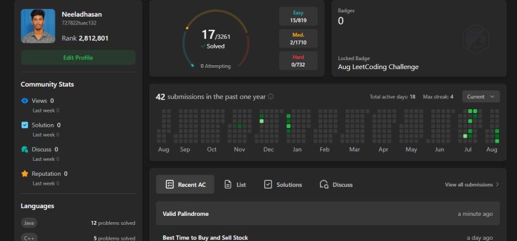Click the Max streak: 4 text
The height and width of the screenshot is (241, 517).
(x=438, y=97)
